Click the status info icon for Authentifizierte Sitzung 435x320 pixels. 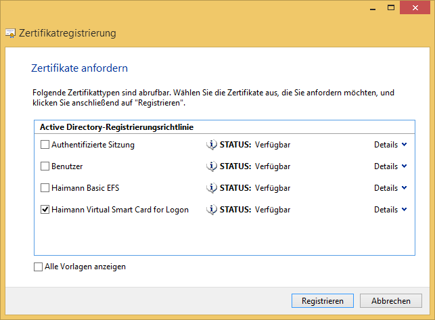pos(211,145)
